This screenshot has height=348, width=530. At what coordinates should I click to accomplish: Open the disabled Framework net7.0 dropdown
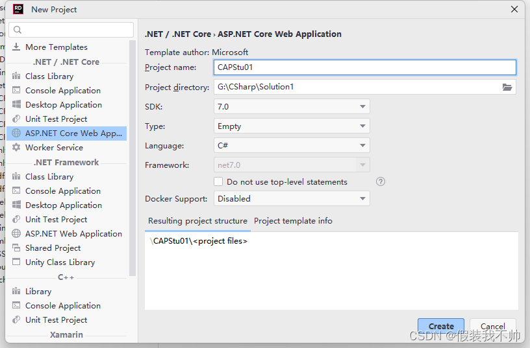click(x=292, y=165)
